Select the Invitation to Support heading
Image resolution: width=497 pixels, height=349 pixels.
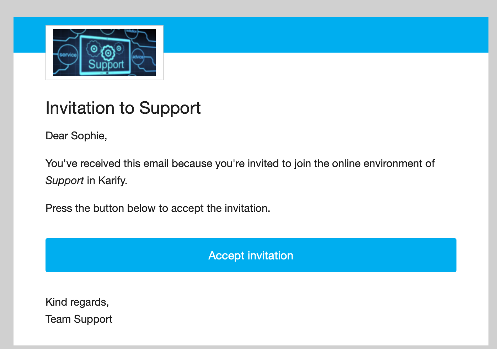tap(123, 108)
